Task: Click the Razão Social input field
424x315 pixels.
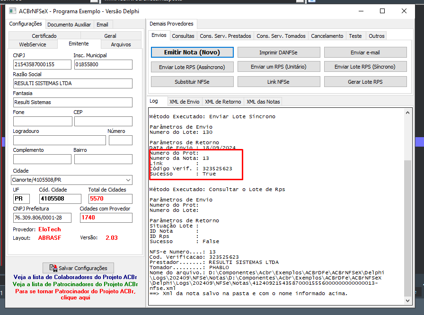Action: pos(73,83)
